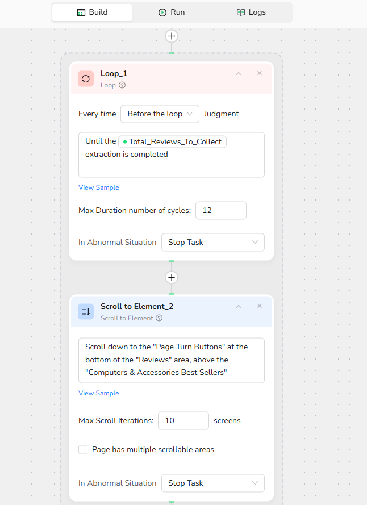The height and width of the screenshot is (505, 367).
Task: Remove the Scroll to Element_2 node
Action: coord(260,306)
